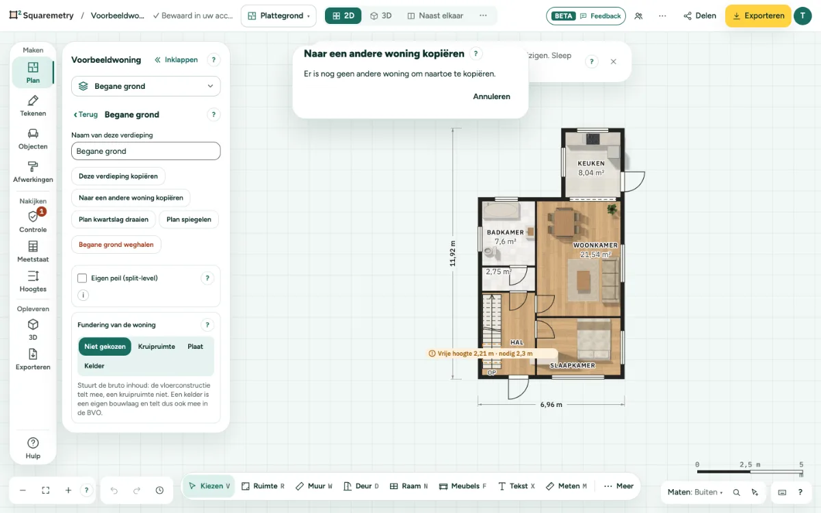Open the Hulp help icon
The height and width of the screenshot is (513, 821).
point(33,448)
